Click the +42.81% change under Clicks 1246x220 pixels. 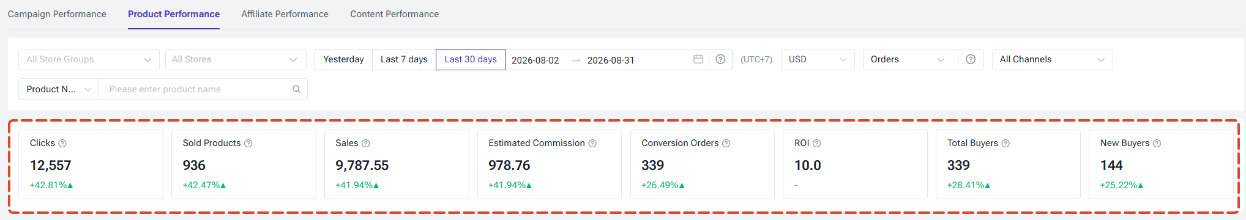pyautogui.click(x=51, y=185)
